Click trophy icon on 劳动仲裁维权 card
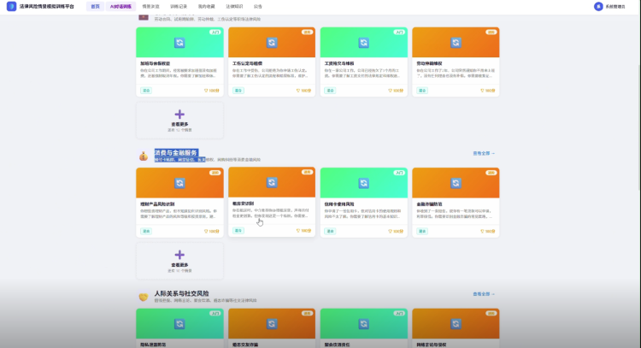 point(482,91)
